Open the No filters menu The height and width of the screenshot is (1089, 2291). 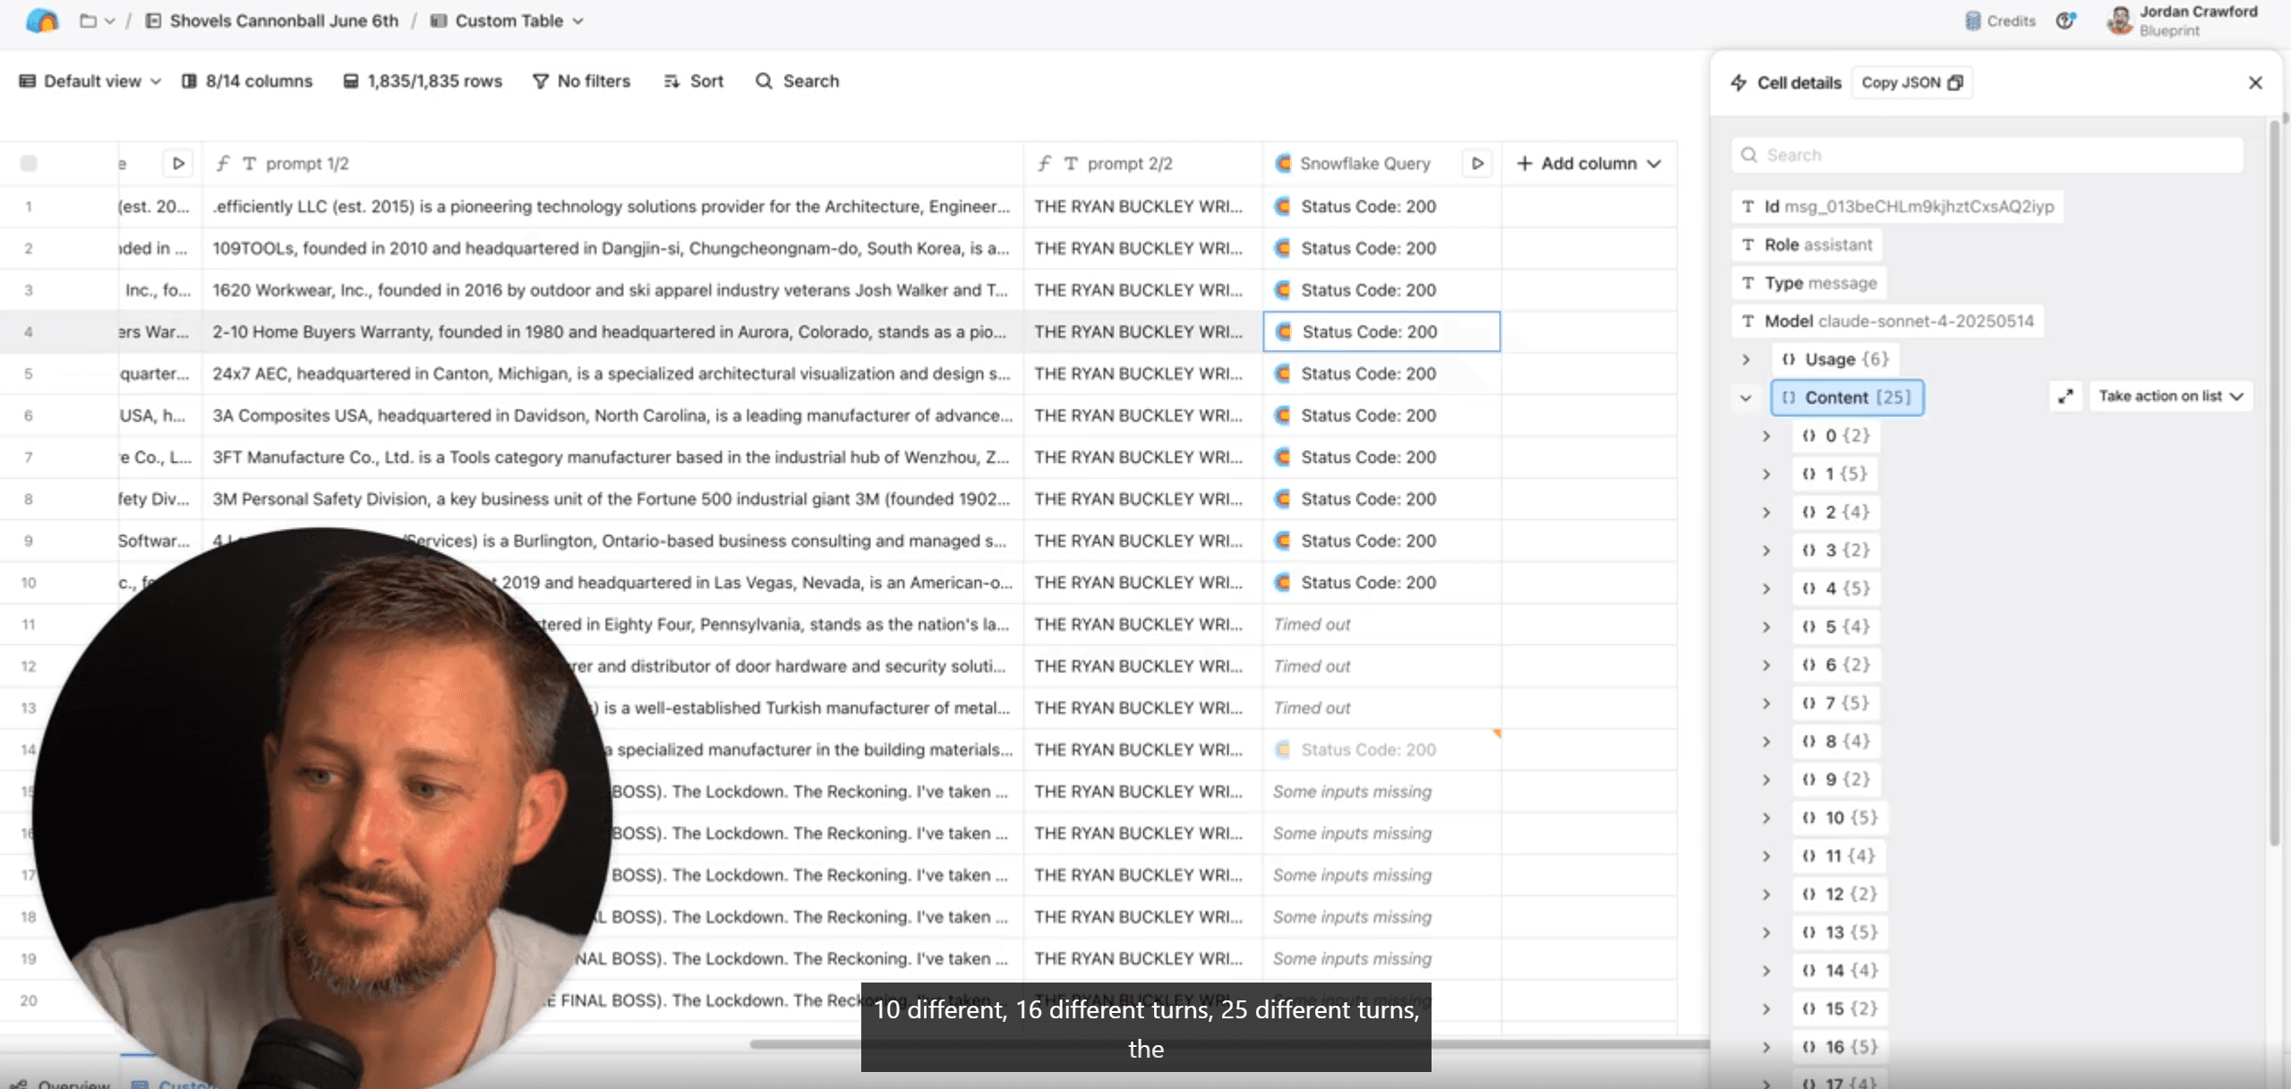tap(582, 81)
